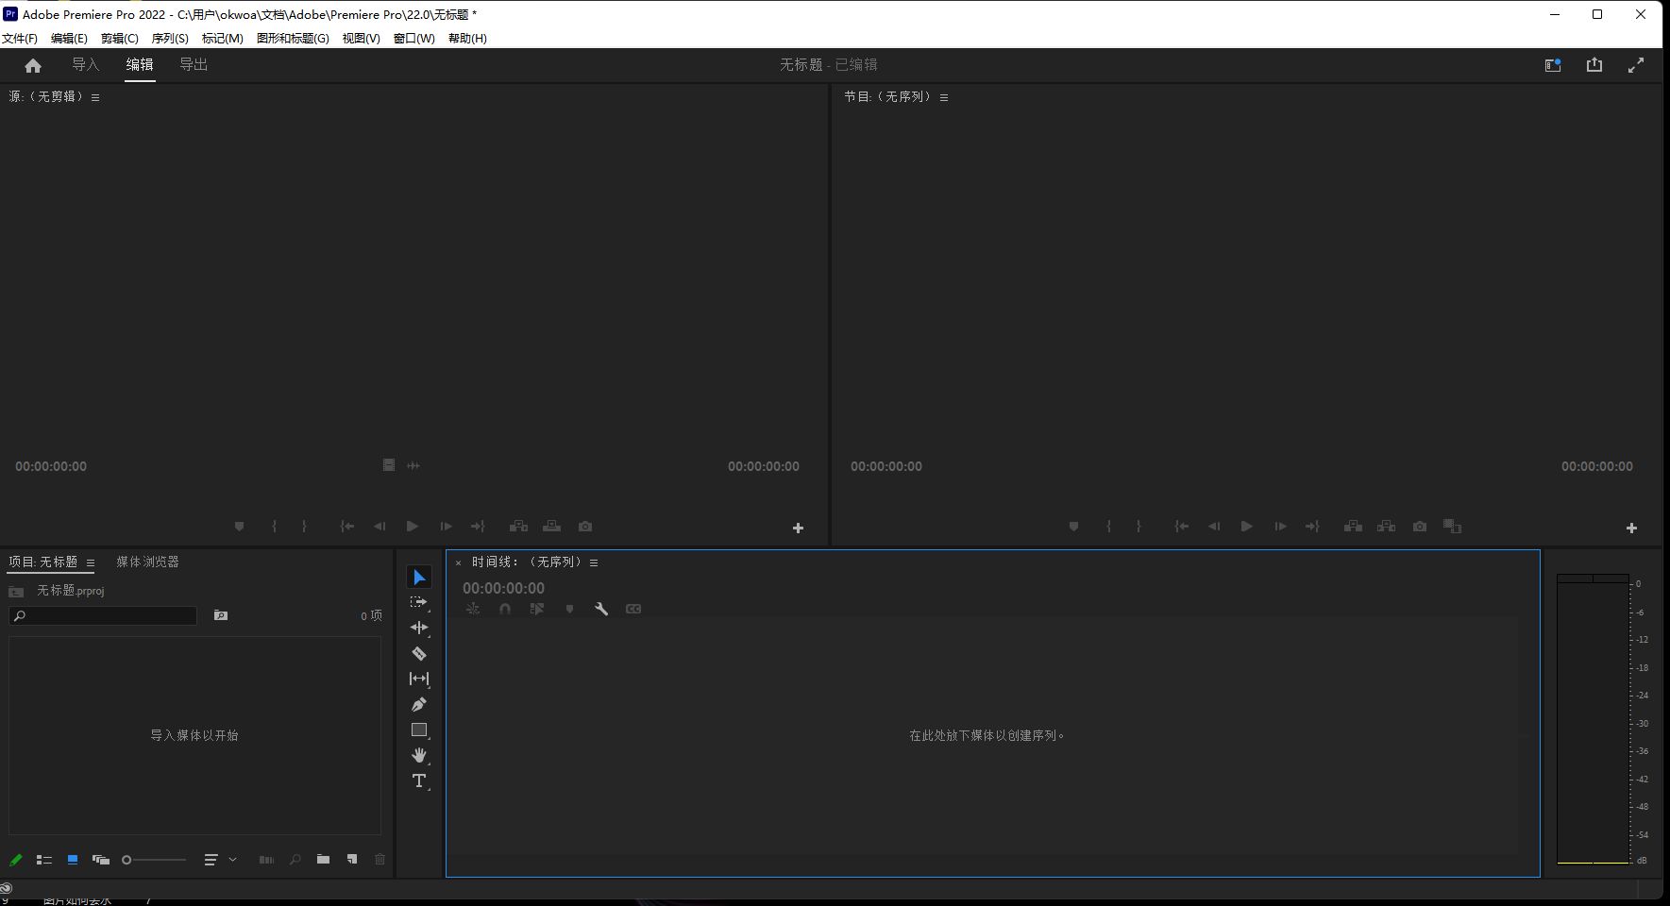Open the Timeline panel menu
The height and width of the screenshot is (906, 1670).
coord(594,562)
